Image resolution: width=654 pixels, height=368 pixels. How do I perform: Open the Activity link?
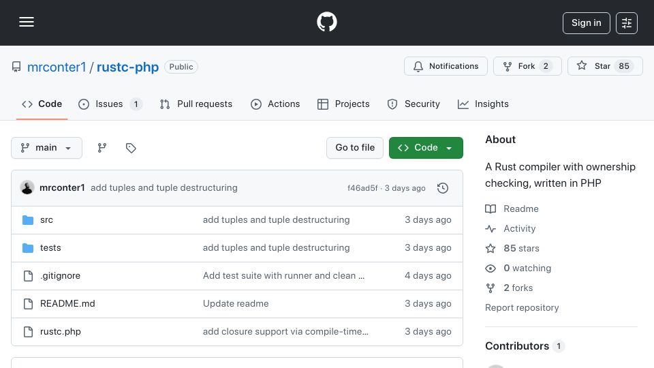point(519,229)
